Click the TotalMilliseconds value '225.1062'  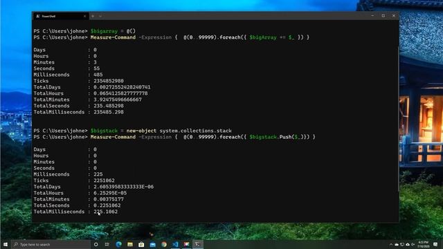coord(106,212)
